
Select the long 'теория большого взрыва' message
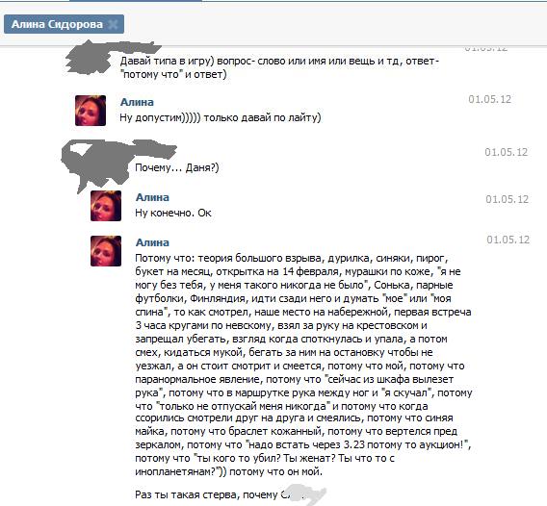coord(303,365)
